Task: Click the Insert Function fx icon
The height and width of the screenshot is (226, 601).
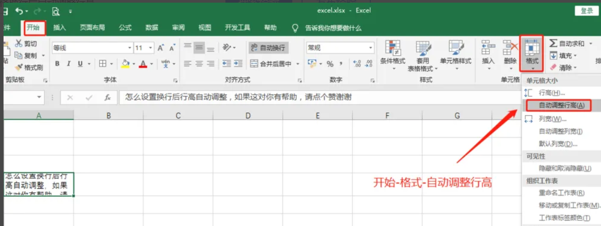Action: (108, 97)
